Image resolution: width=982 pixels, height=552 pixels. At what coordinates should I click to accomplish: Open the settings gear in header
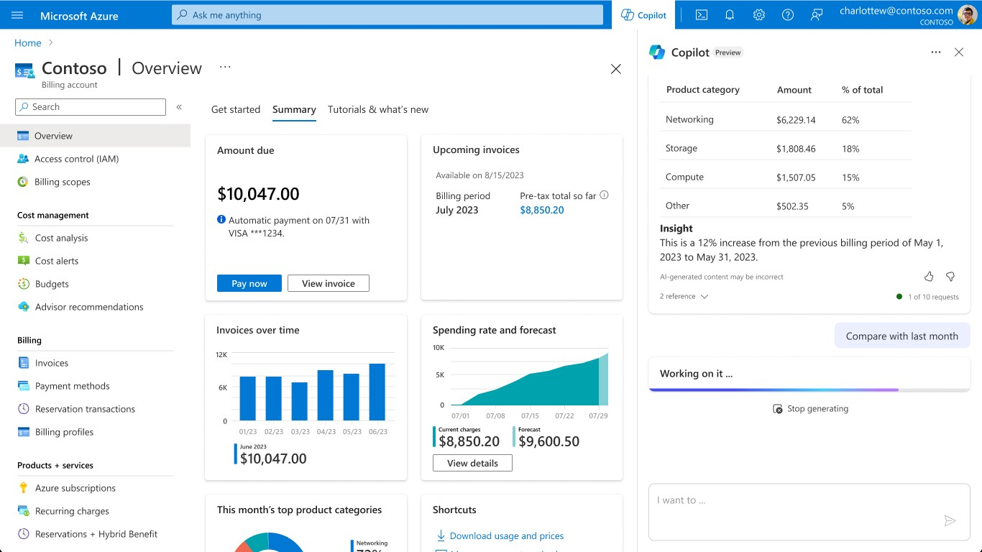coord(758,15)
